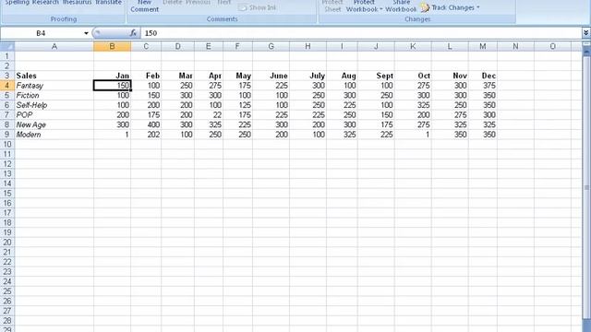Select column O header
591x332 pixels.
tap(552, 46)
